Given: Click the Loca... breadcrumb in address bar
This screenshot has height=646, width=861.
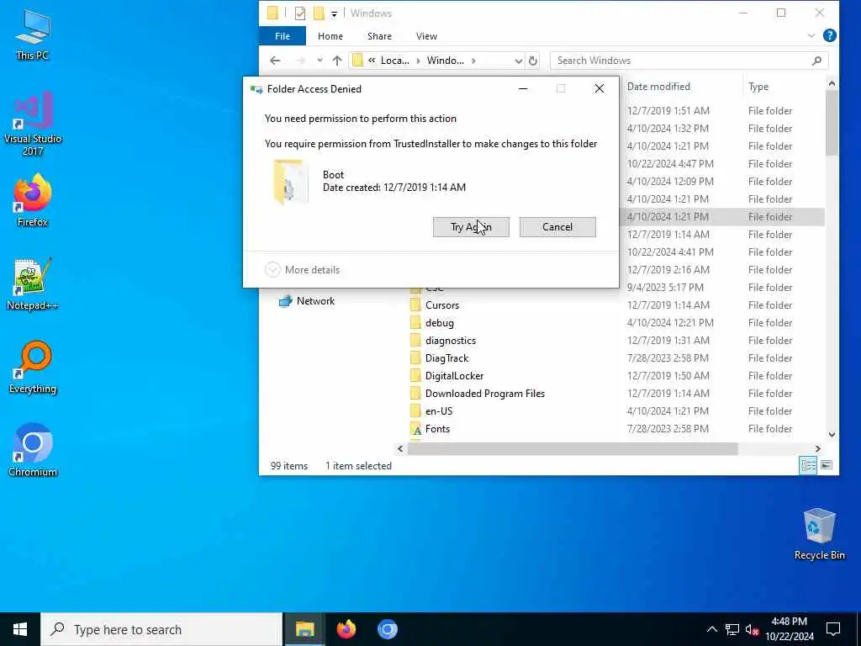Looking at the screenshot, I should [395, 61].
